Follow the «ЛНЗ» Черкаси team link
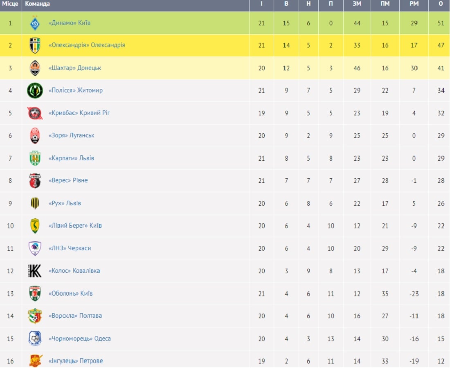This screenshot has width=450, height=368. [70, 248]
